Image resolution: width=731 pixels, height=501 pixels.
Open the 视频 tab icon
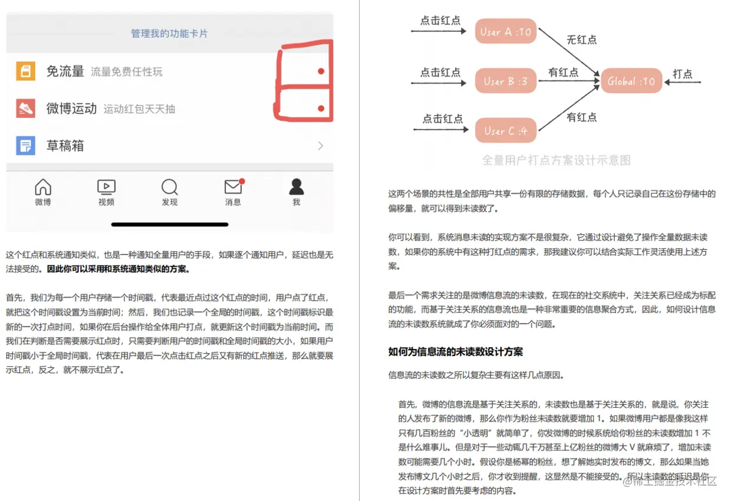coord(106,187)
